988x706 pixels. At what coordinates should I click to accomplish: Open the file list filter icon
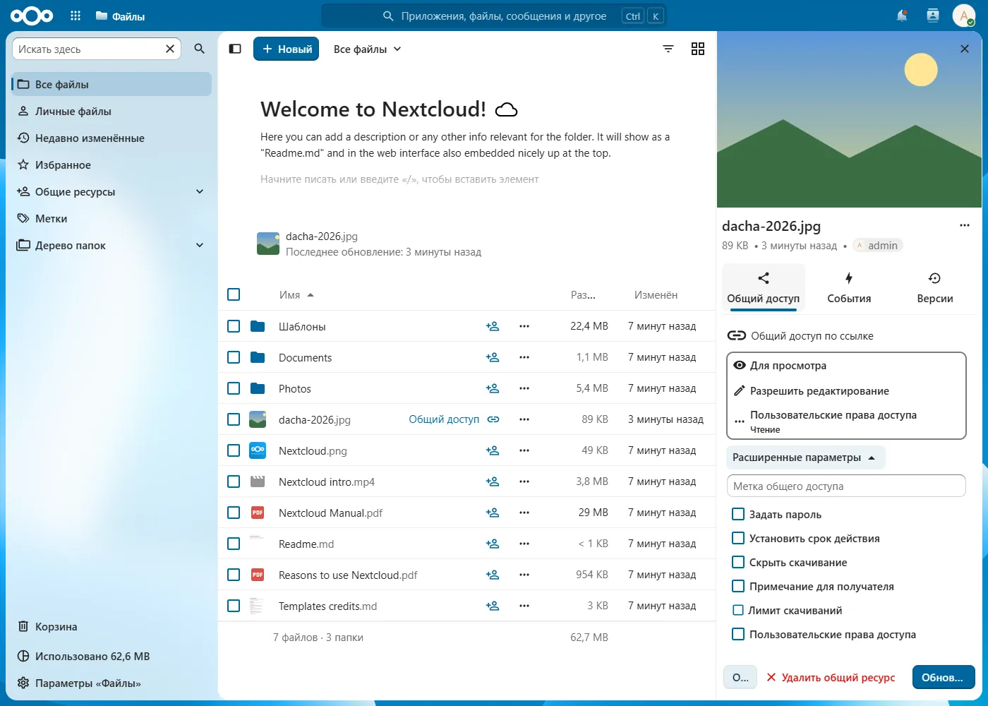[668, 49]
